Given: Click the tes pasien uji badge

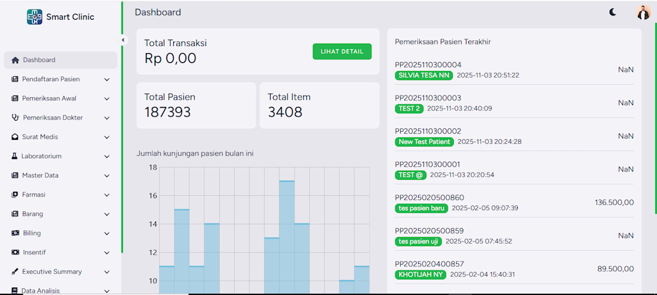Looking at the screenshot, I should [418, 241].
